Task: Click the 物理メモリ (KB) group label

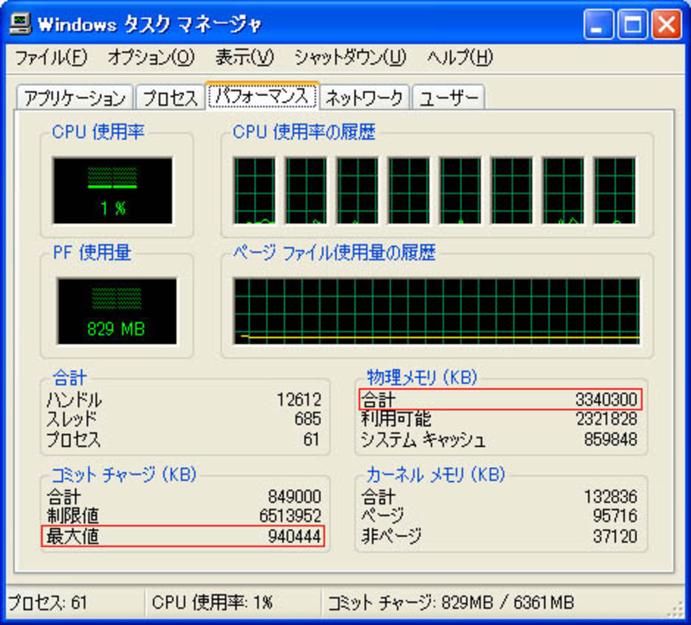Action: (x=422, y=377)
